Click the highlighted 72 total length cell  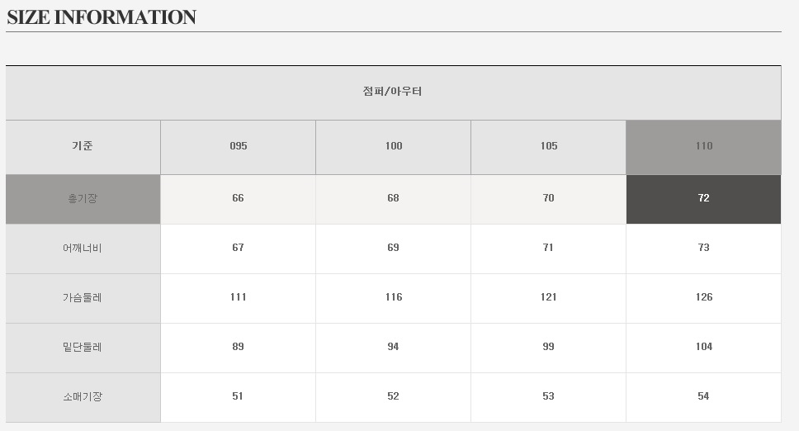[703, 198]
